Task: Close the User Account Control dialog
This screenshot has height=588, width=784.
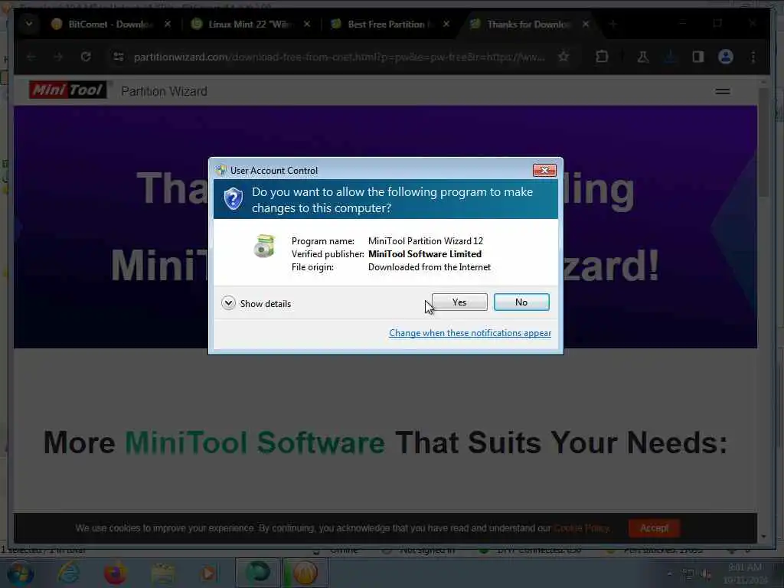Action: click(544, 171)
